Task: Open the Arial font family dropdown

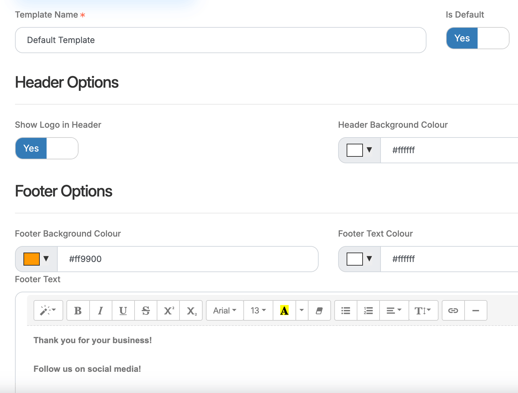Action: coord(225,311)
